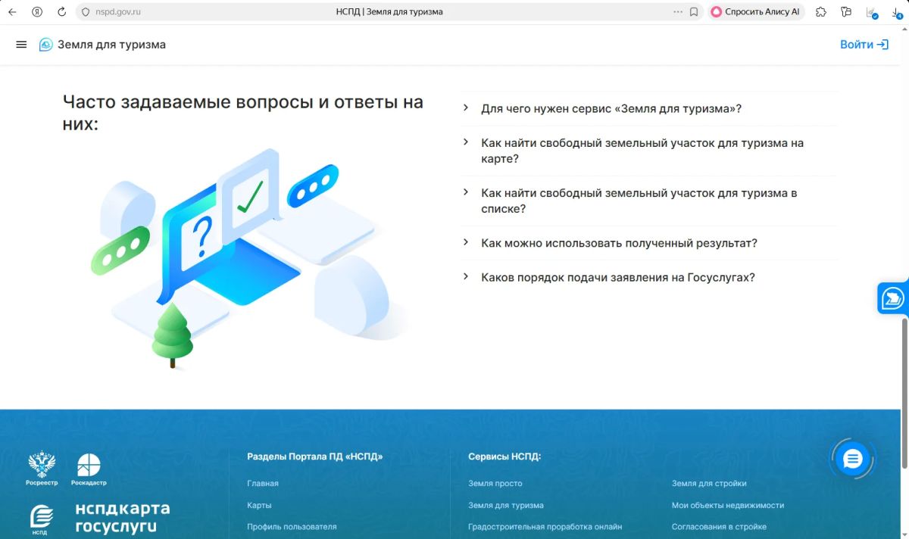
Task: Open the Профиль пользователя footer link
Action: 292,527
